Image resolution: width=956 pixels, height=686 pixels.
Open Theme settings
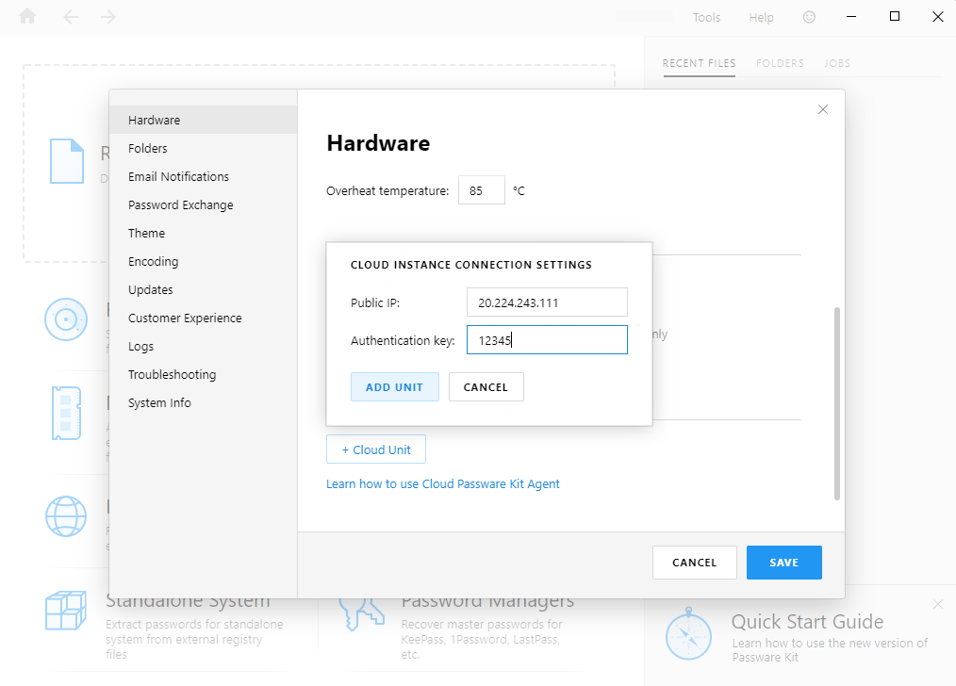pyautogui.click(x=203, y=234)
